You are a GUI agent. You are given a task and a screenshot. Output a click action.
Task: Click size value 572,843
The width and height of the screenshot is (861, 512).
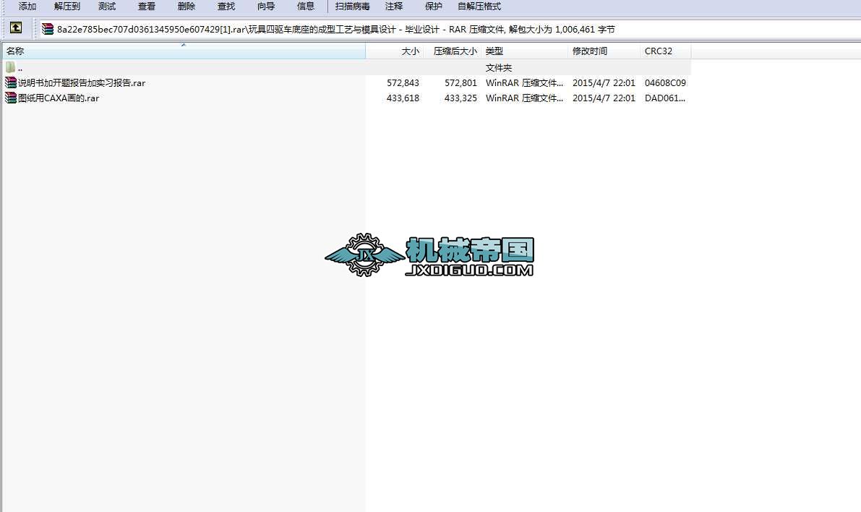coord(403,83)
